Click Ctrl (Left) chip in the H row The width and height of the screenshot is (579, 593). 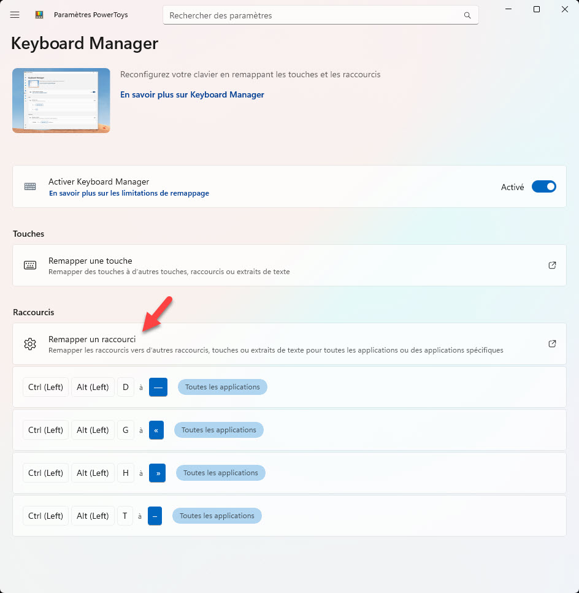[46, 473]
